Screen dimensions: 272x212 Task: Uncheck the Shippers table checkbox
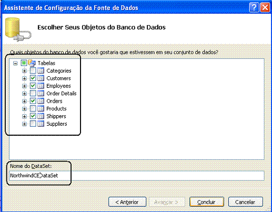click(x=33, y=116)
